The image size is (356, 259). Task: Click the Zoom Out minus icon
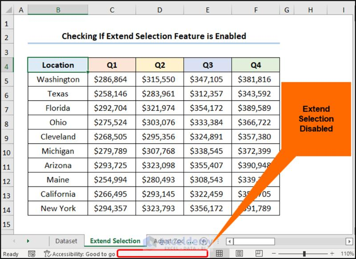(x=274, y=254)
